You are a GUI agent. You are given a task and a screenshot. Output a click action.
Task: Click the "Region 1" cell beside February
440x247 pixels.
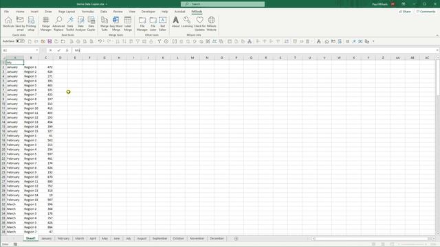31,136
